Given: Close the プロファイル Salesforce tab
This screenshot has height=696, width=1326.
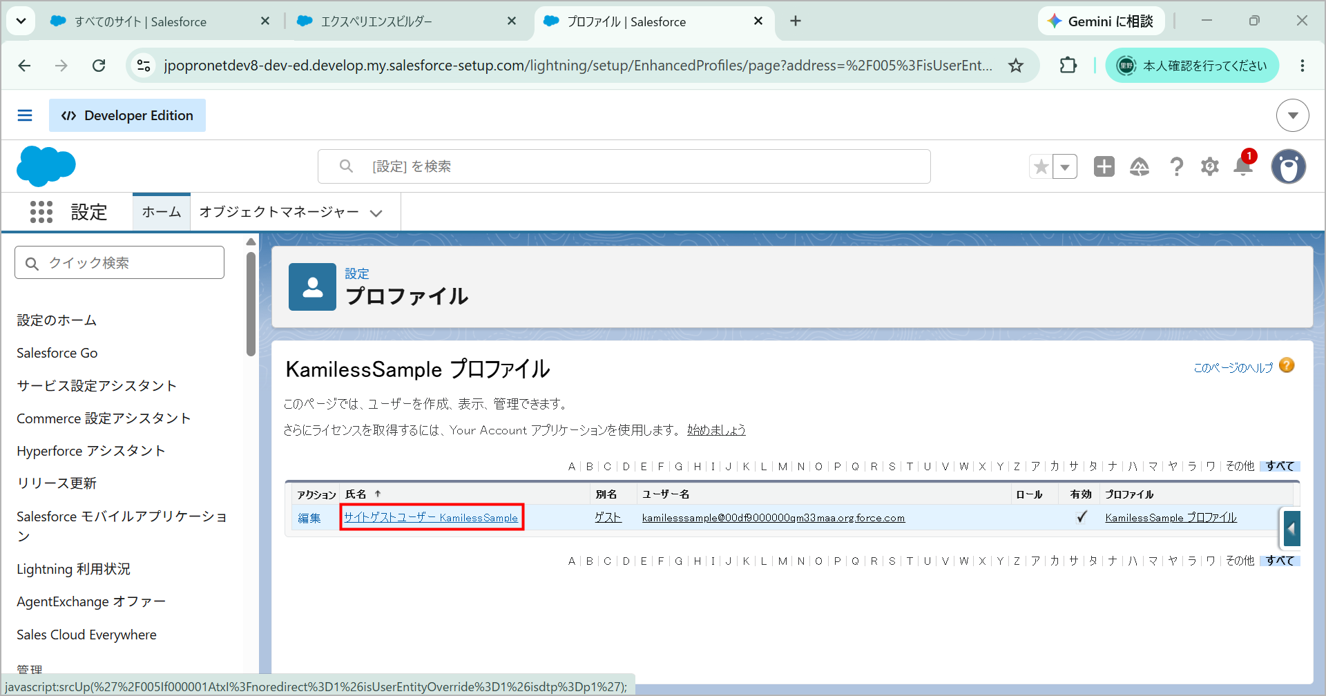Looking at the screenshot, I should (x=758, y=21).
